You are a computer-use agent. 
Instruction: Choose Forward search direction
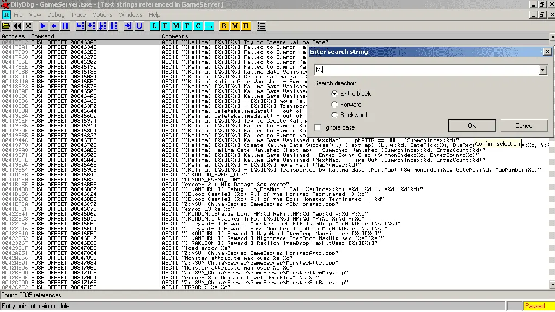click(334, 105)
